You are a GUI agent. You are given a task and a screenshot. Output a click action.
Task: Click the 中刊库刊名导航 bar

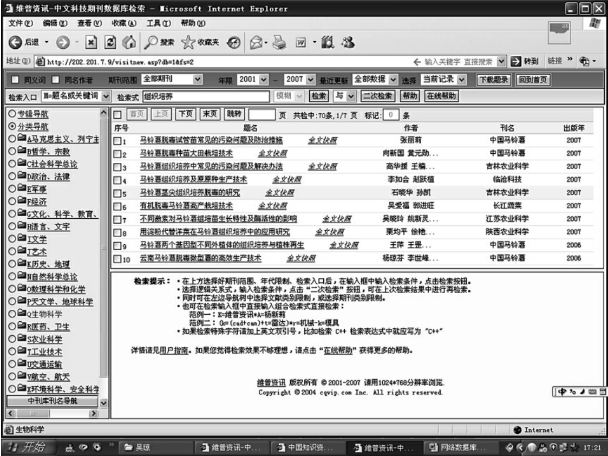tap(53, 401)
